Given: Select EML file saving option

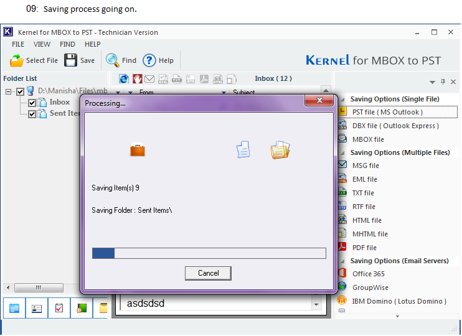Looking at the screenshot, I should (365, 179).
